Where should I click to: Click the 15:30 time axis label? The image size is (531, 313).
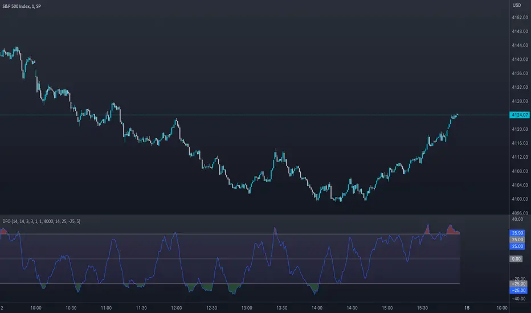point(422,307)
